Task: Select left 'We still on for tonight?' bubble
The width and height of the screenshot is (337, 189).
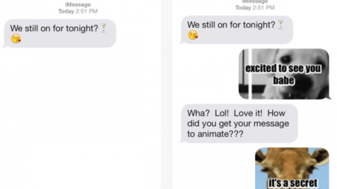Action: click(x=59, y=34)
